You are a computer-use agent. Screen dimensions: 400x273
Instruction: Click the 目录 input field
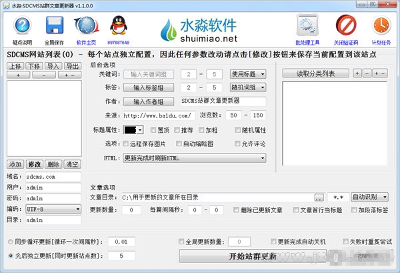pyautogui.click(x=53, y=220)
